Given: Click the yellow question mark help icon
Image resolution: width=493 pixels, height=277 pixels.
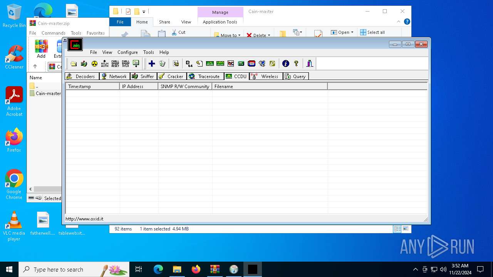Looking at the screenshot, I should (296, 64).
